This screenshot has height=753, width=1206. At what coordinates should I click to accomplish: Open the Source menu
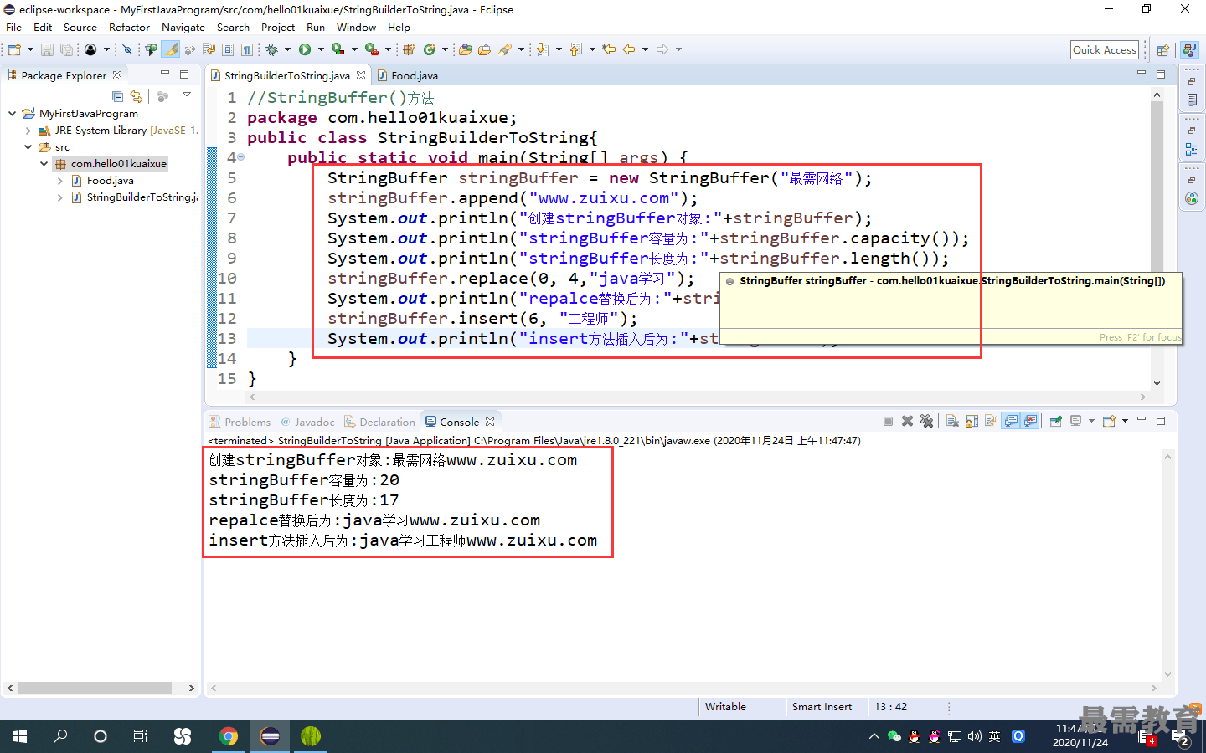80,27
